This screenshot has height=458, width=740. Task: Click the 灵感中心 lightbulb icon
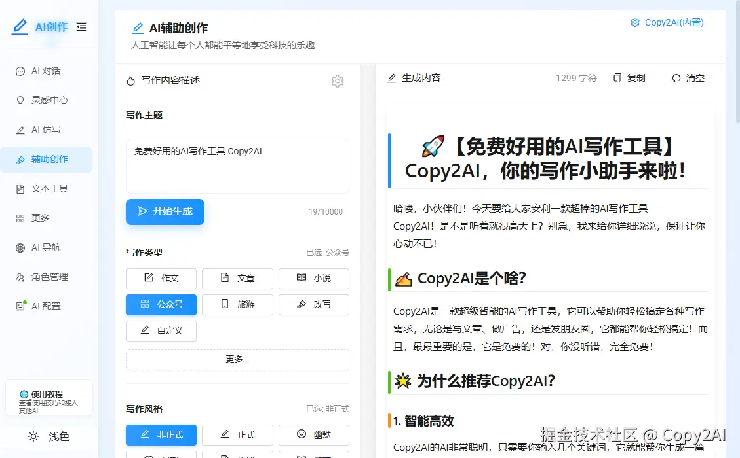coord(20,101)
